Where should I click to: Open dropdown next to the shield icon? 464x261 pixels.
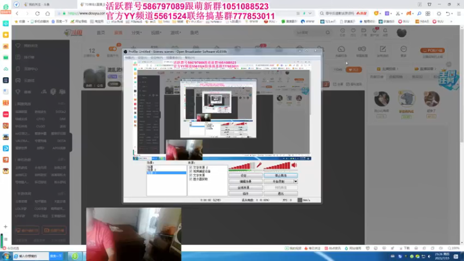(x=381, y=13)
